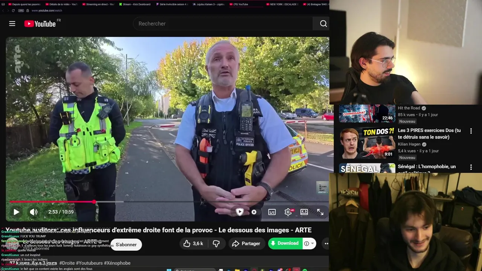Click the search magnifier button
482x271 pixels.
coord(323,24)
